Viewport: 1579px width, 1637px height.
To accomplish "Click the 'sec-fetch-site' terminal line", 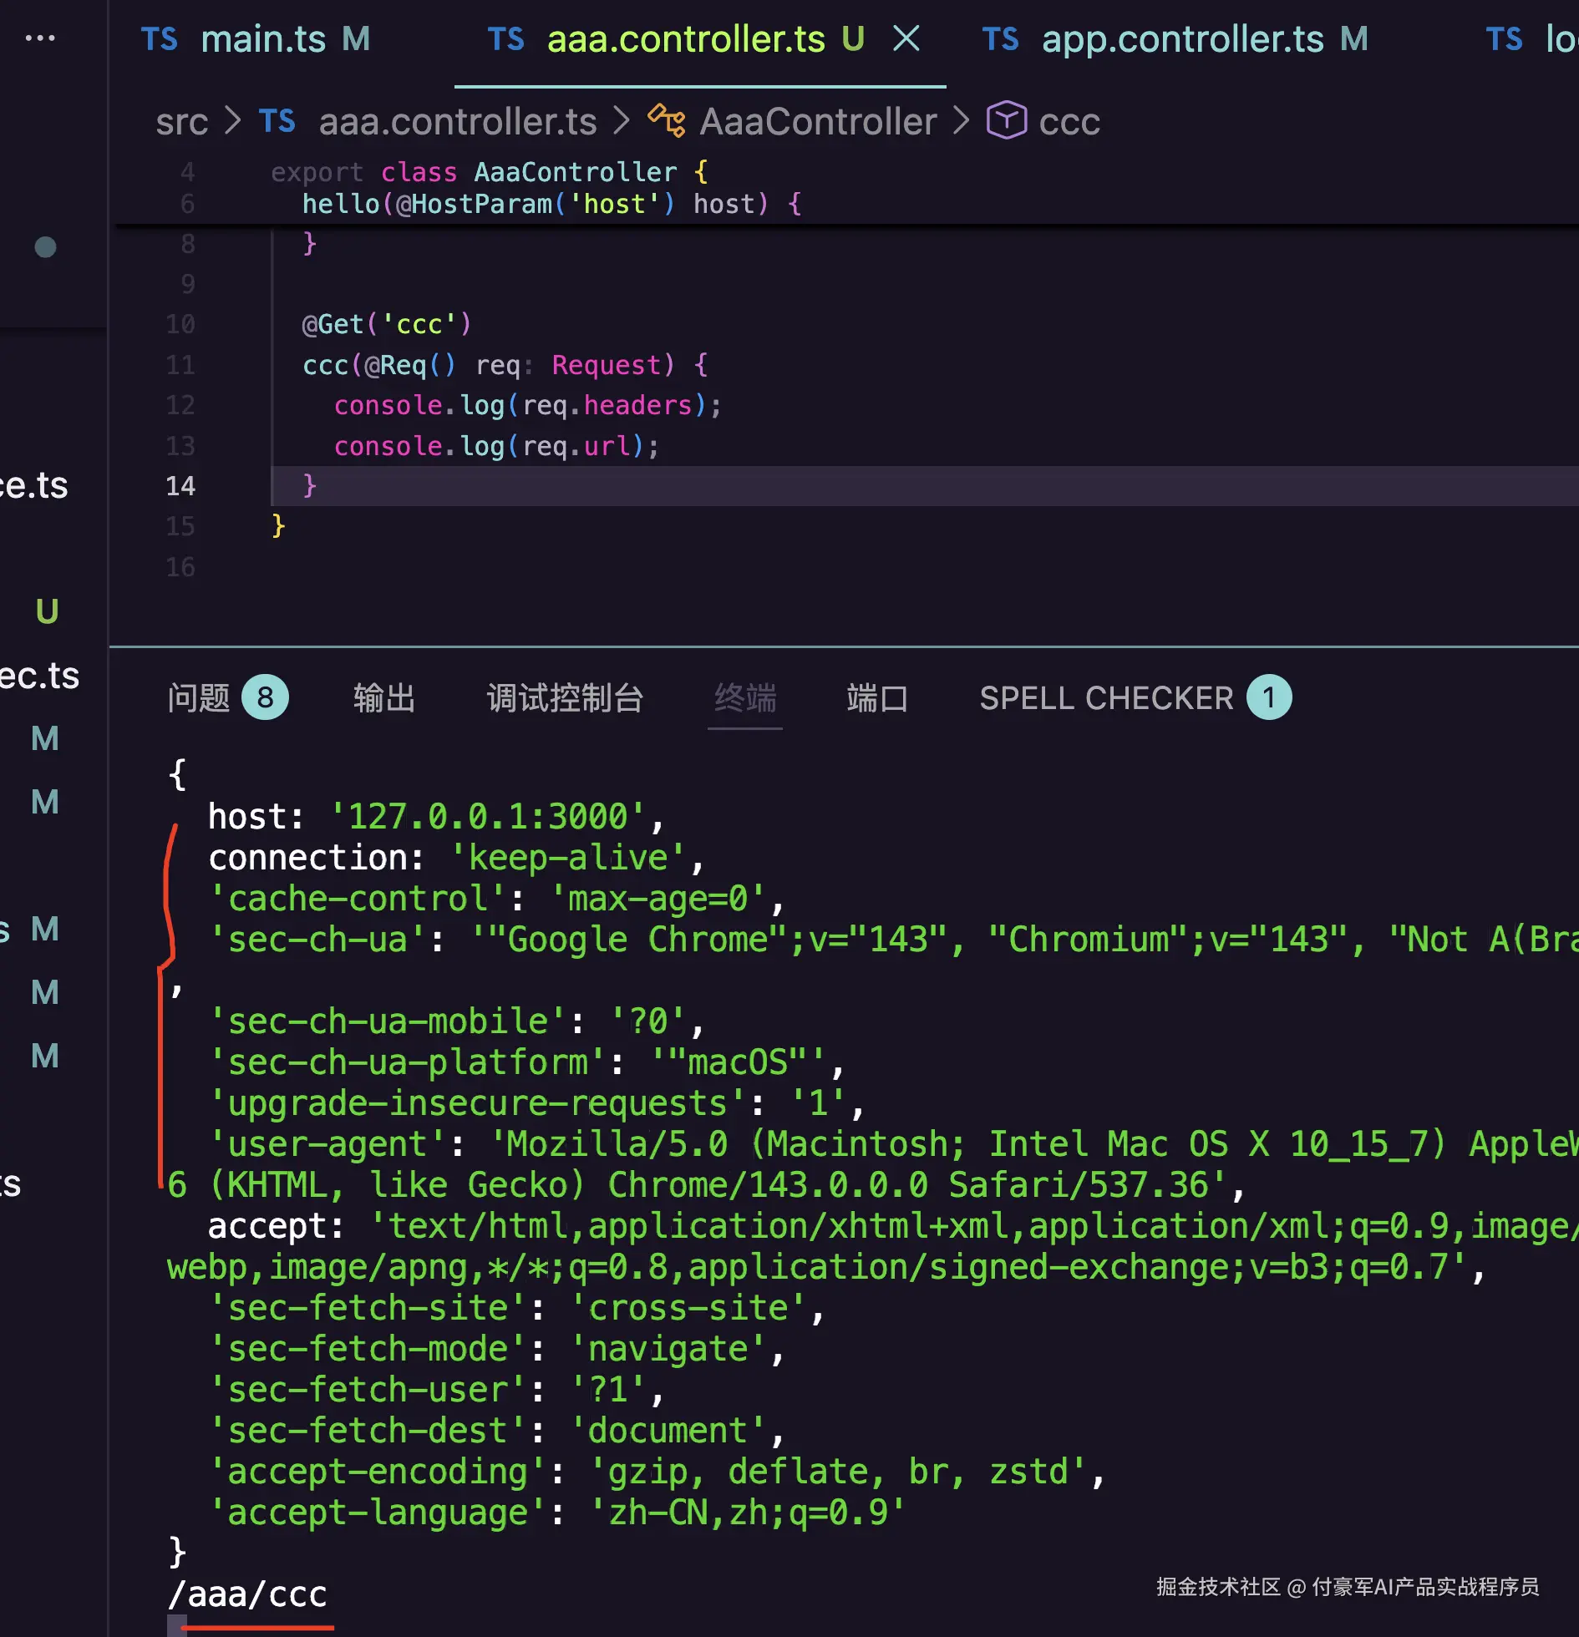I will point(516,1308).
